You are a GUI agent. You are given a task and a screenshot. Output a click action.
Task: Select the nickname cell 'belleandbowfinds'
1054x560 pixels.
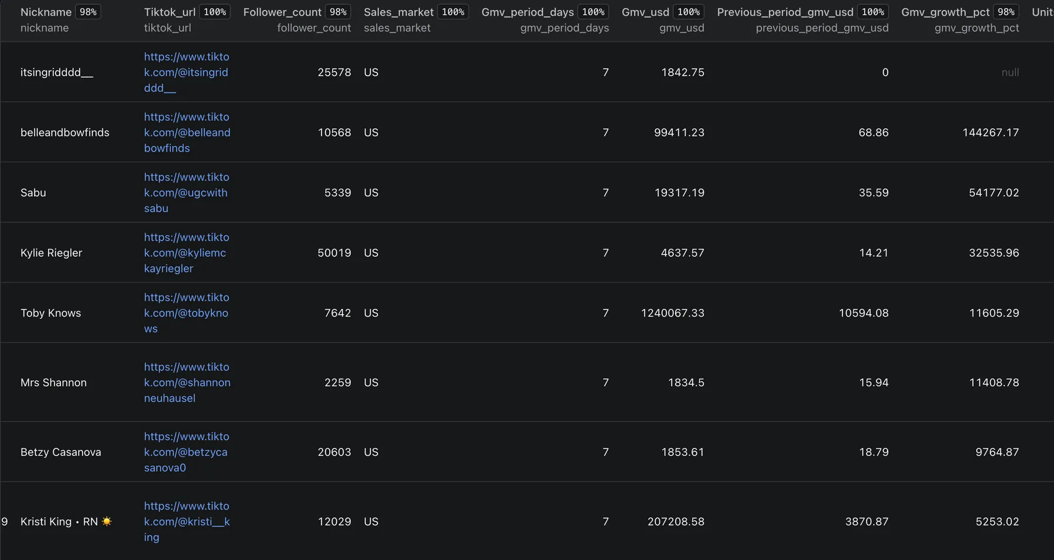[65, 133]
